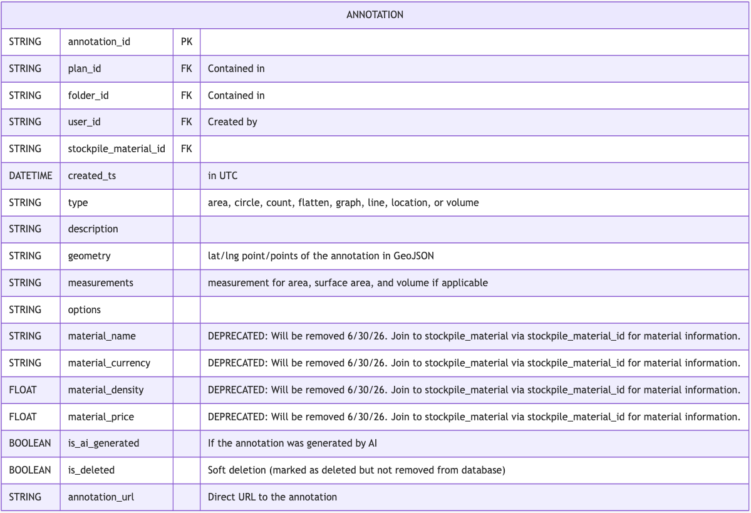This screenshot has height=513, width=751.
Task: Select the measurements field name
Action: (x=101, y=282)
